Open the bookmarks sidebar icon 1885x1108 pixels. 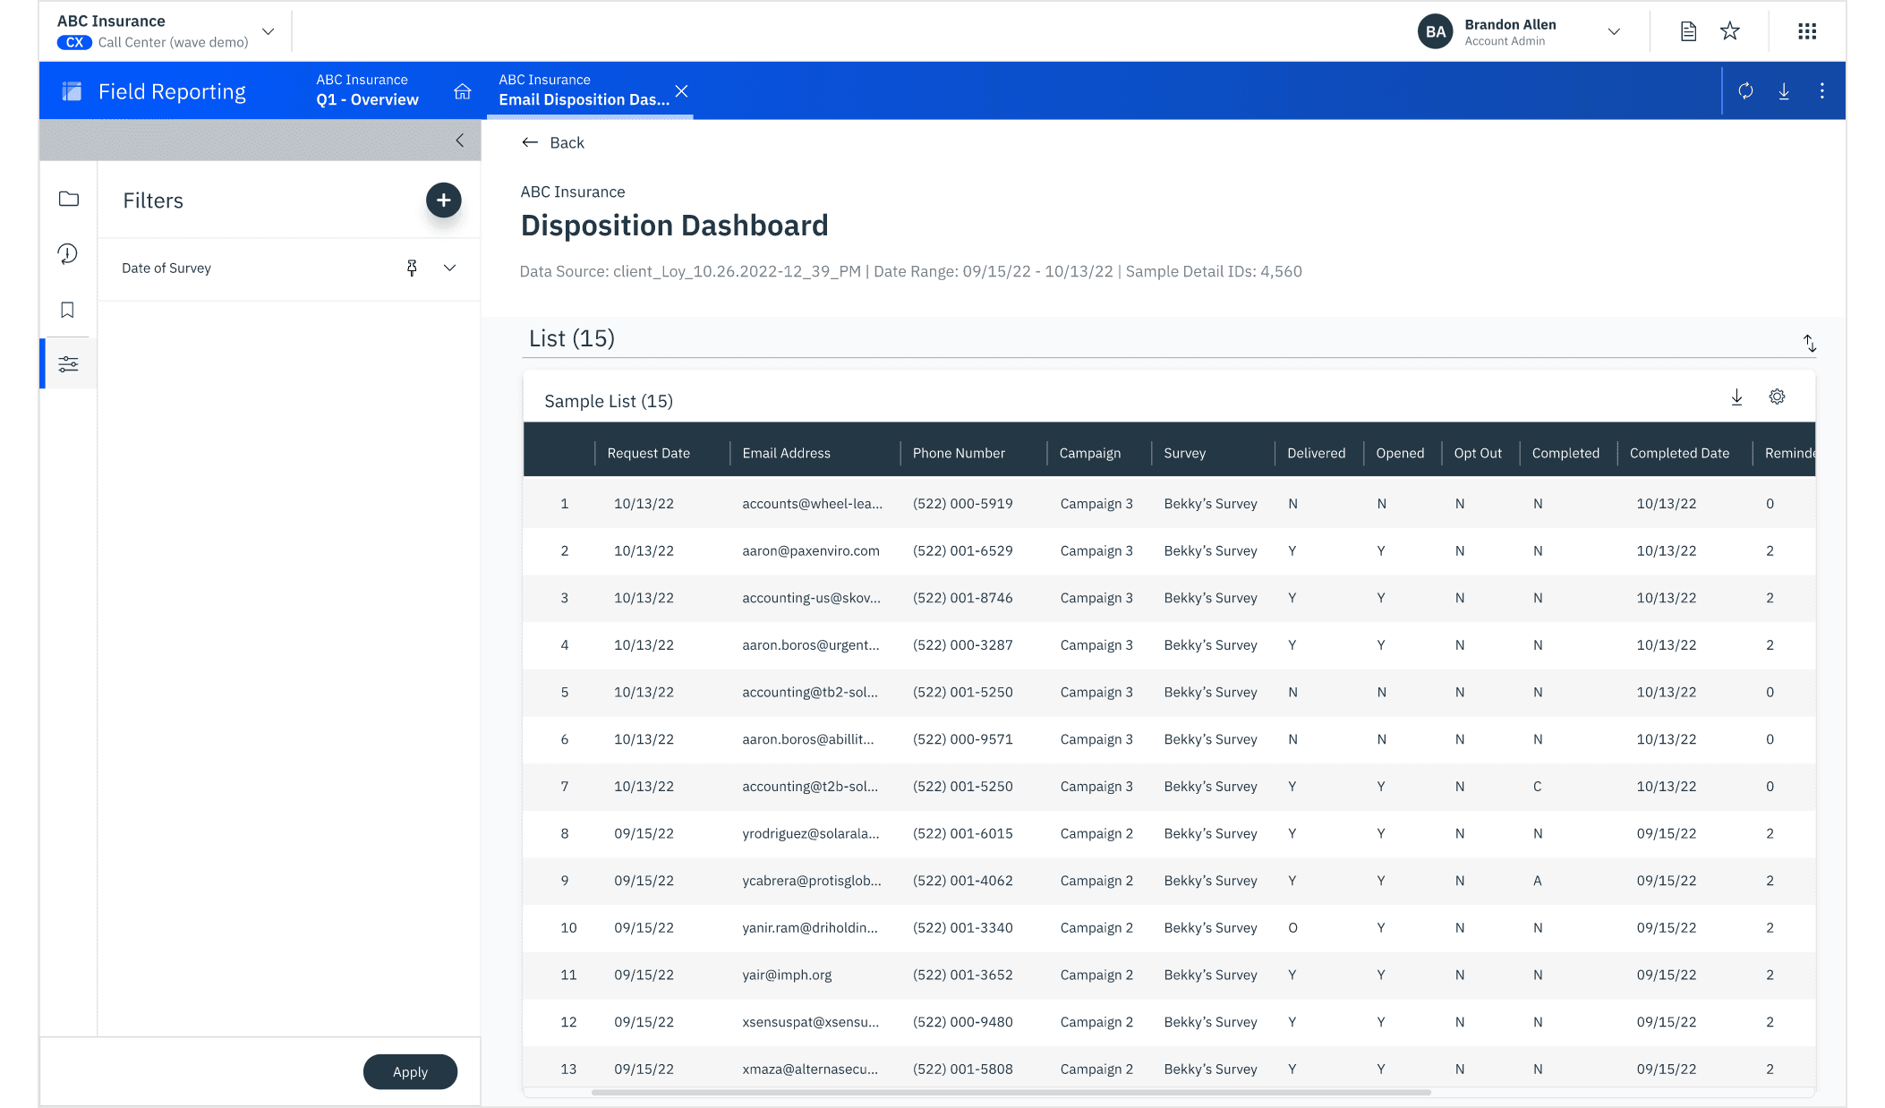(x=68, y=310)
